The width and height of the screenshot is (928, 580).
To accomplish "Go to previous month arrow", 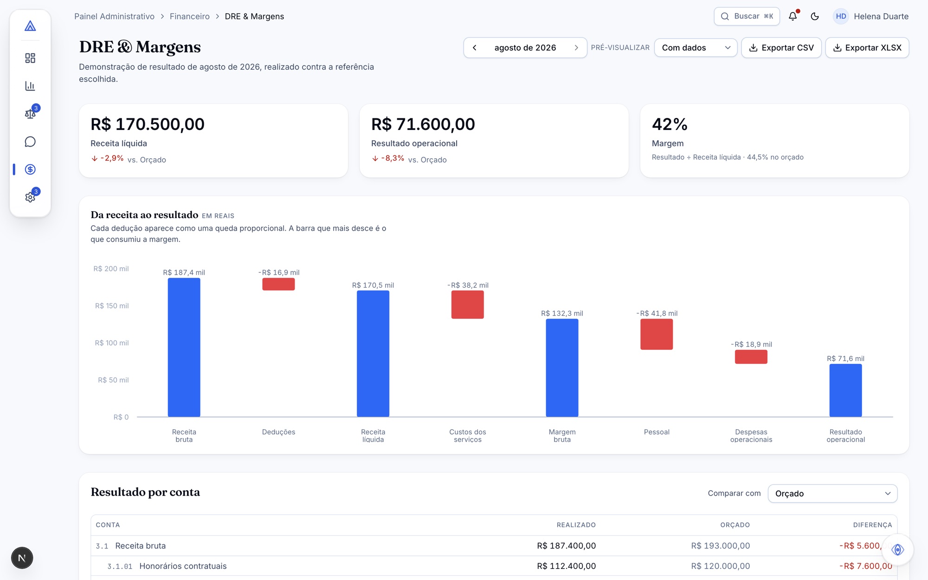I will click(x=475, y=48).
